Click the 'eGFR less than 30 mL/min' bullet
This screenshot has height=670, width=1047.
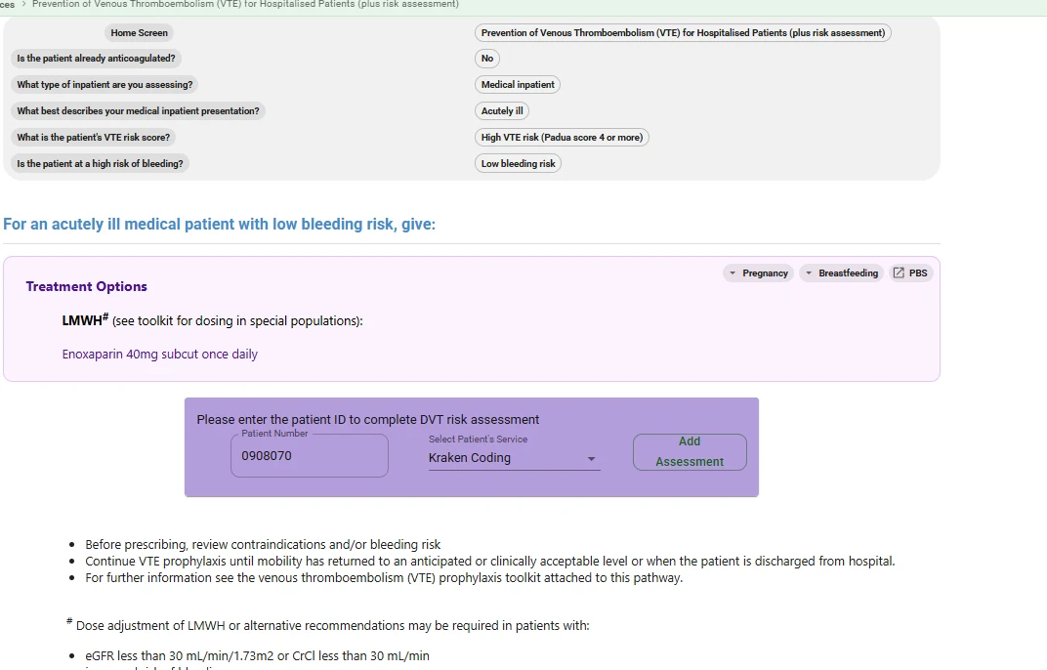coord(257,656)
